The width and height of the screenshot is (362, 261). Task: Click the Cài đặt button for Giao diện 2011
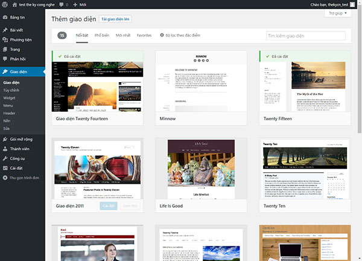(109, 206)
